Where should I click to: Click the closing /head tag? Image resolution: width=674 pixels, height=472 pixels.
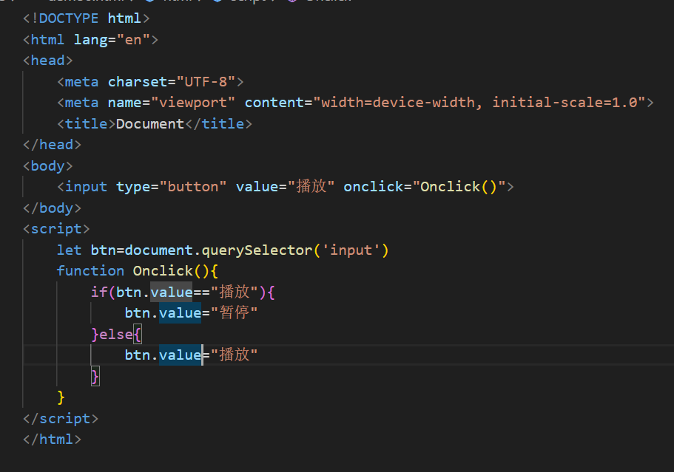click(52, 145)
